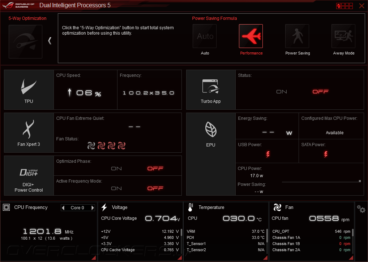
Task: Select the Away Mode icon
Action: [343, 36]
